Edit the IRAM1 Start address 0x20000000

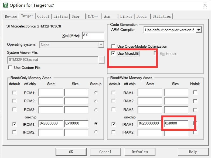[x=150, y=124]
